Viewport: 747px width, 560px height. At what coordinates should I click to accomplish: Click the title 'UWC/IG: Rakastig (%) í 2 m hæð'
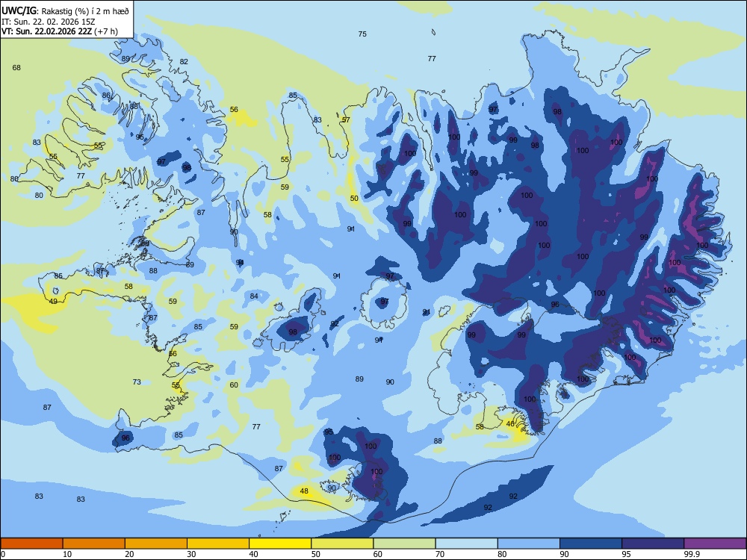65,10
